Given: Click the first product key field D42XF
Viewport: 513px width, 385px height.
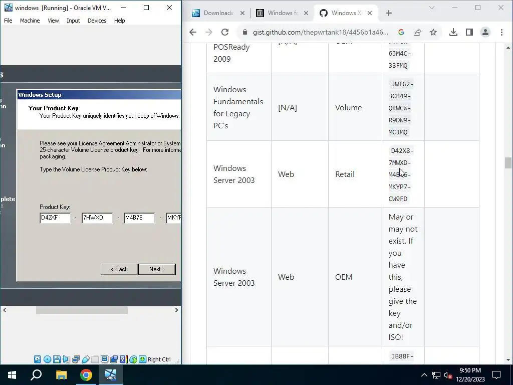Looking at the screenshot, I should pos(55,218).
